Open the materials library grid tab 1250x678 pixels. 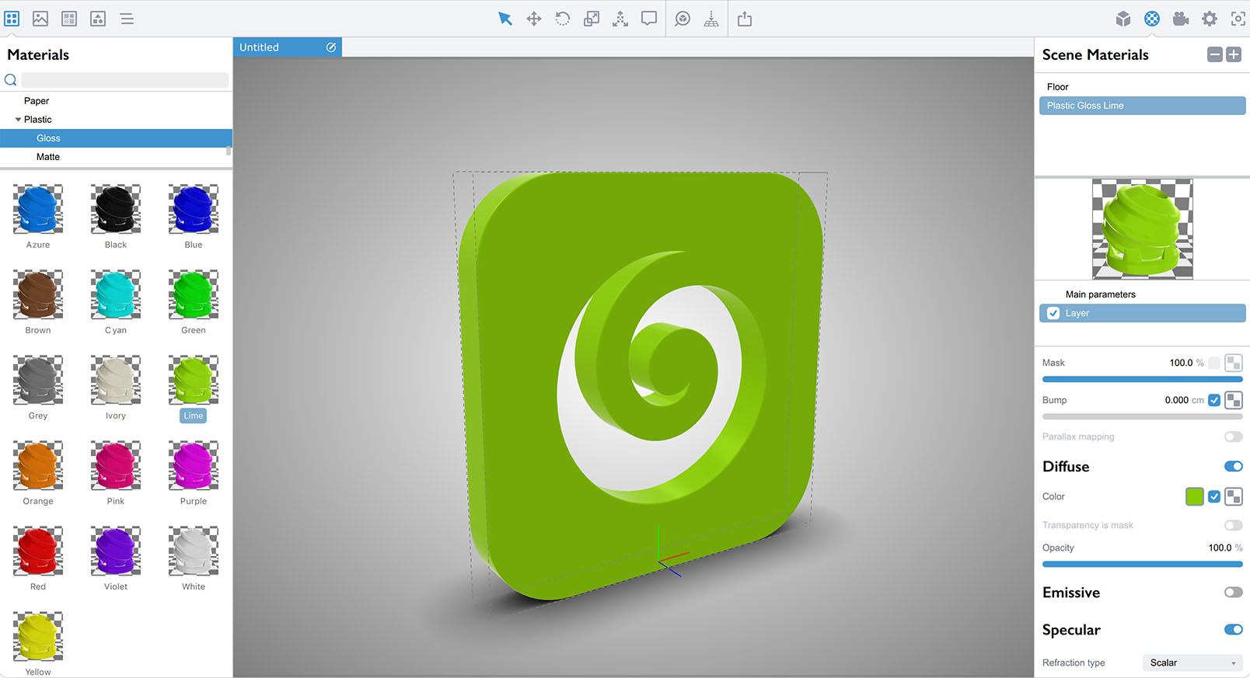coord(12,19)
